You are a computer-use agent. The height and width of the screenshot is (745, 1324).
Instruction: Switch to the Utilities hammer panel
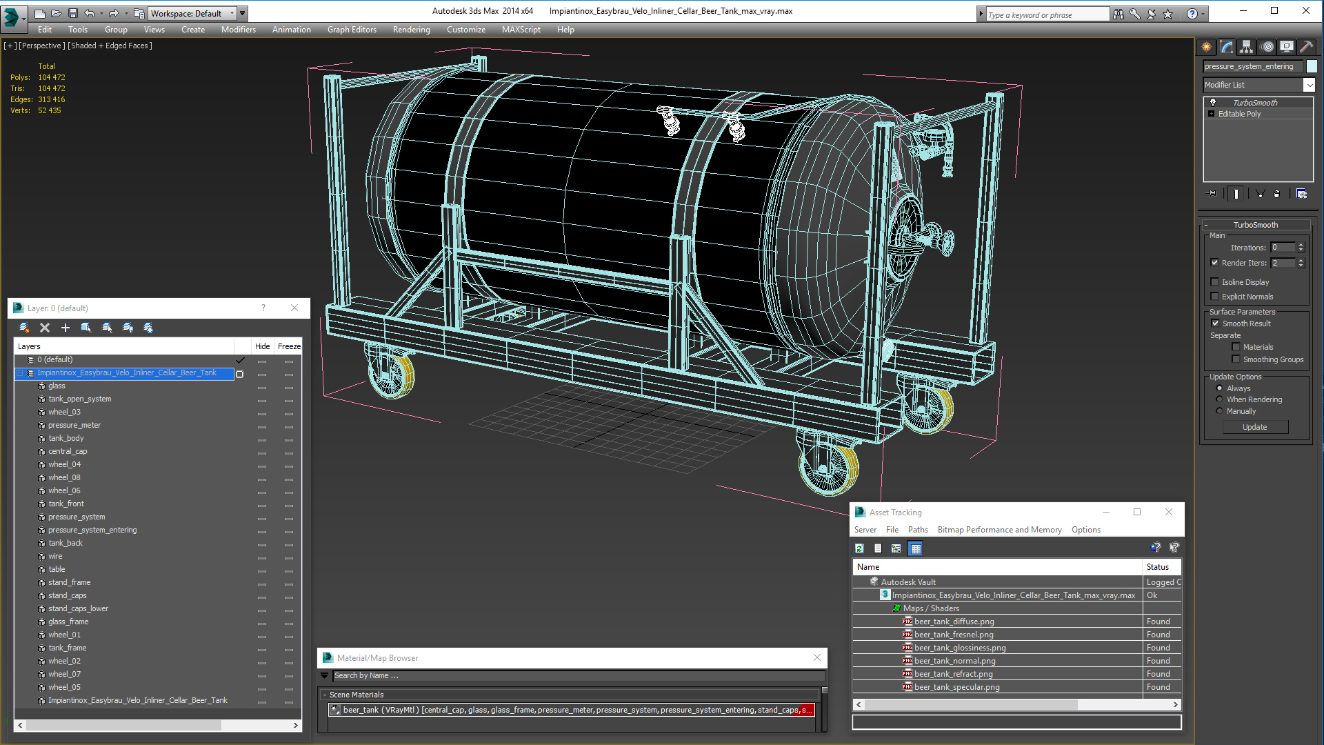pos(1305,47)
